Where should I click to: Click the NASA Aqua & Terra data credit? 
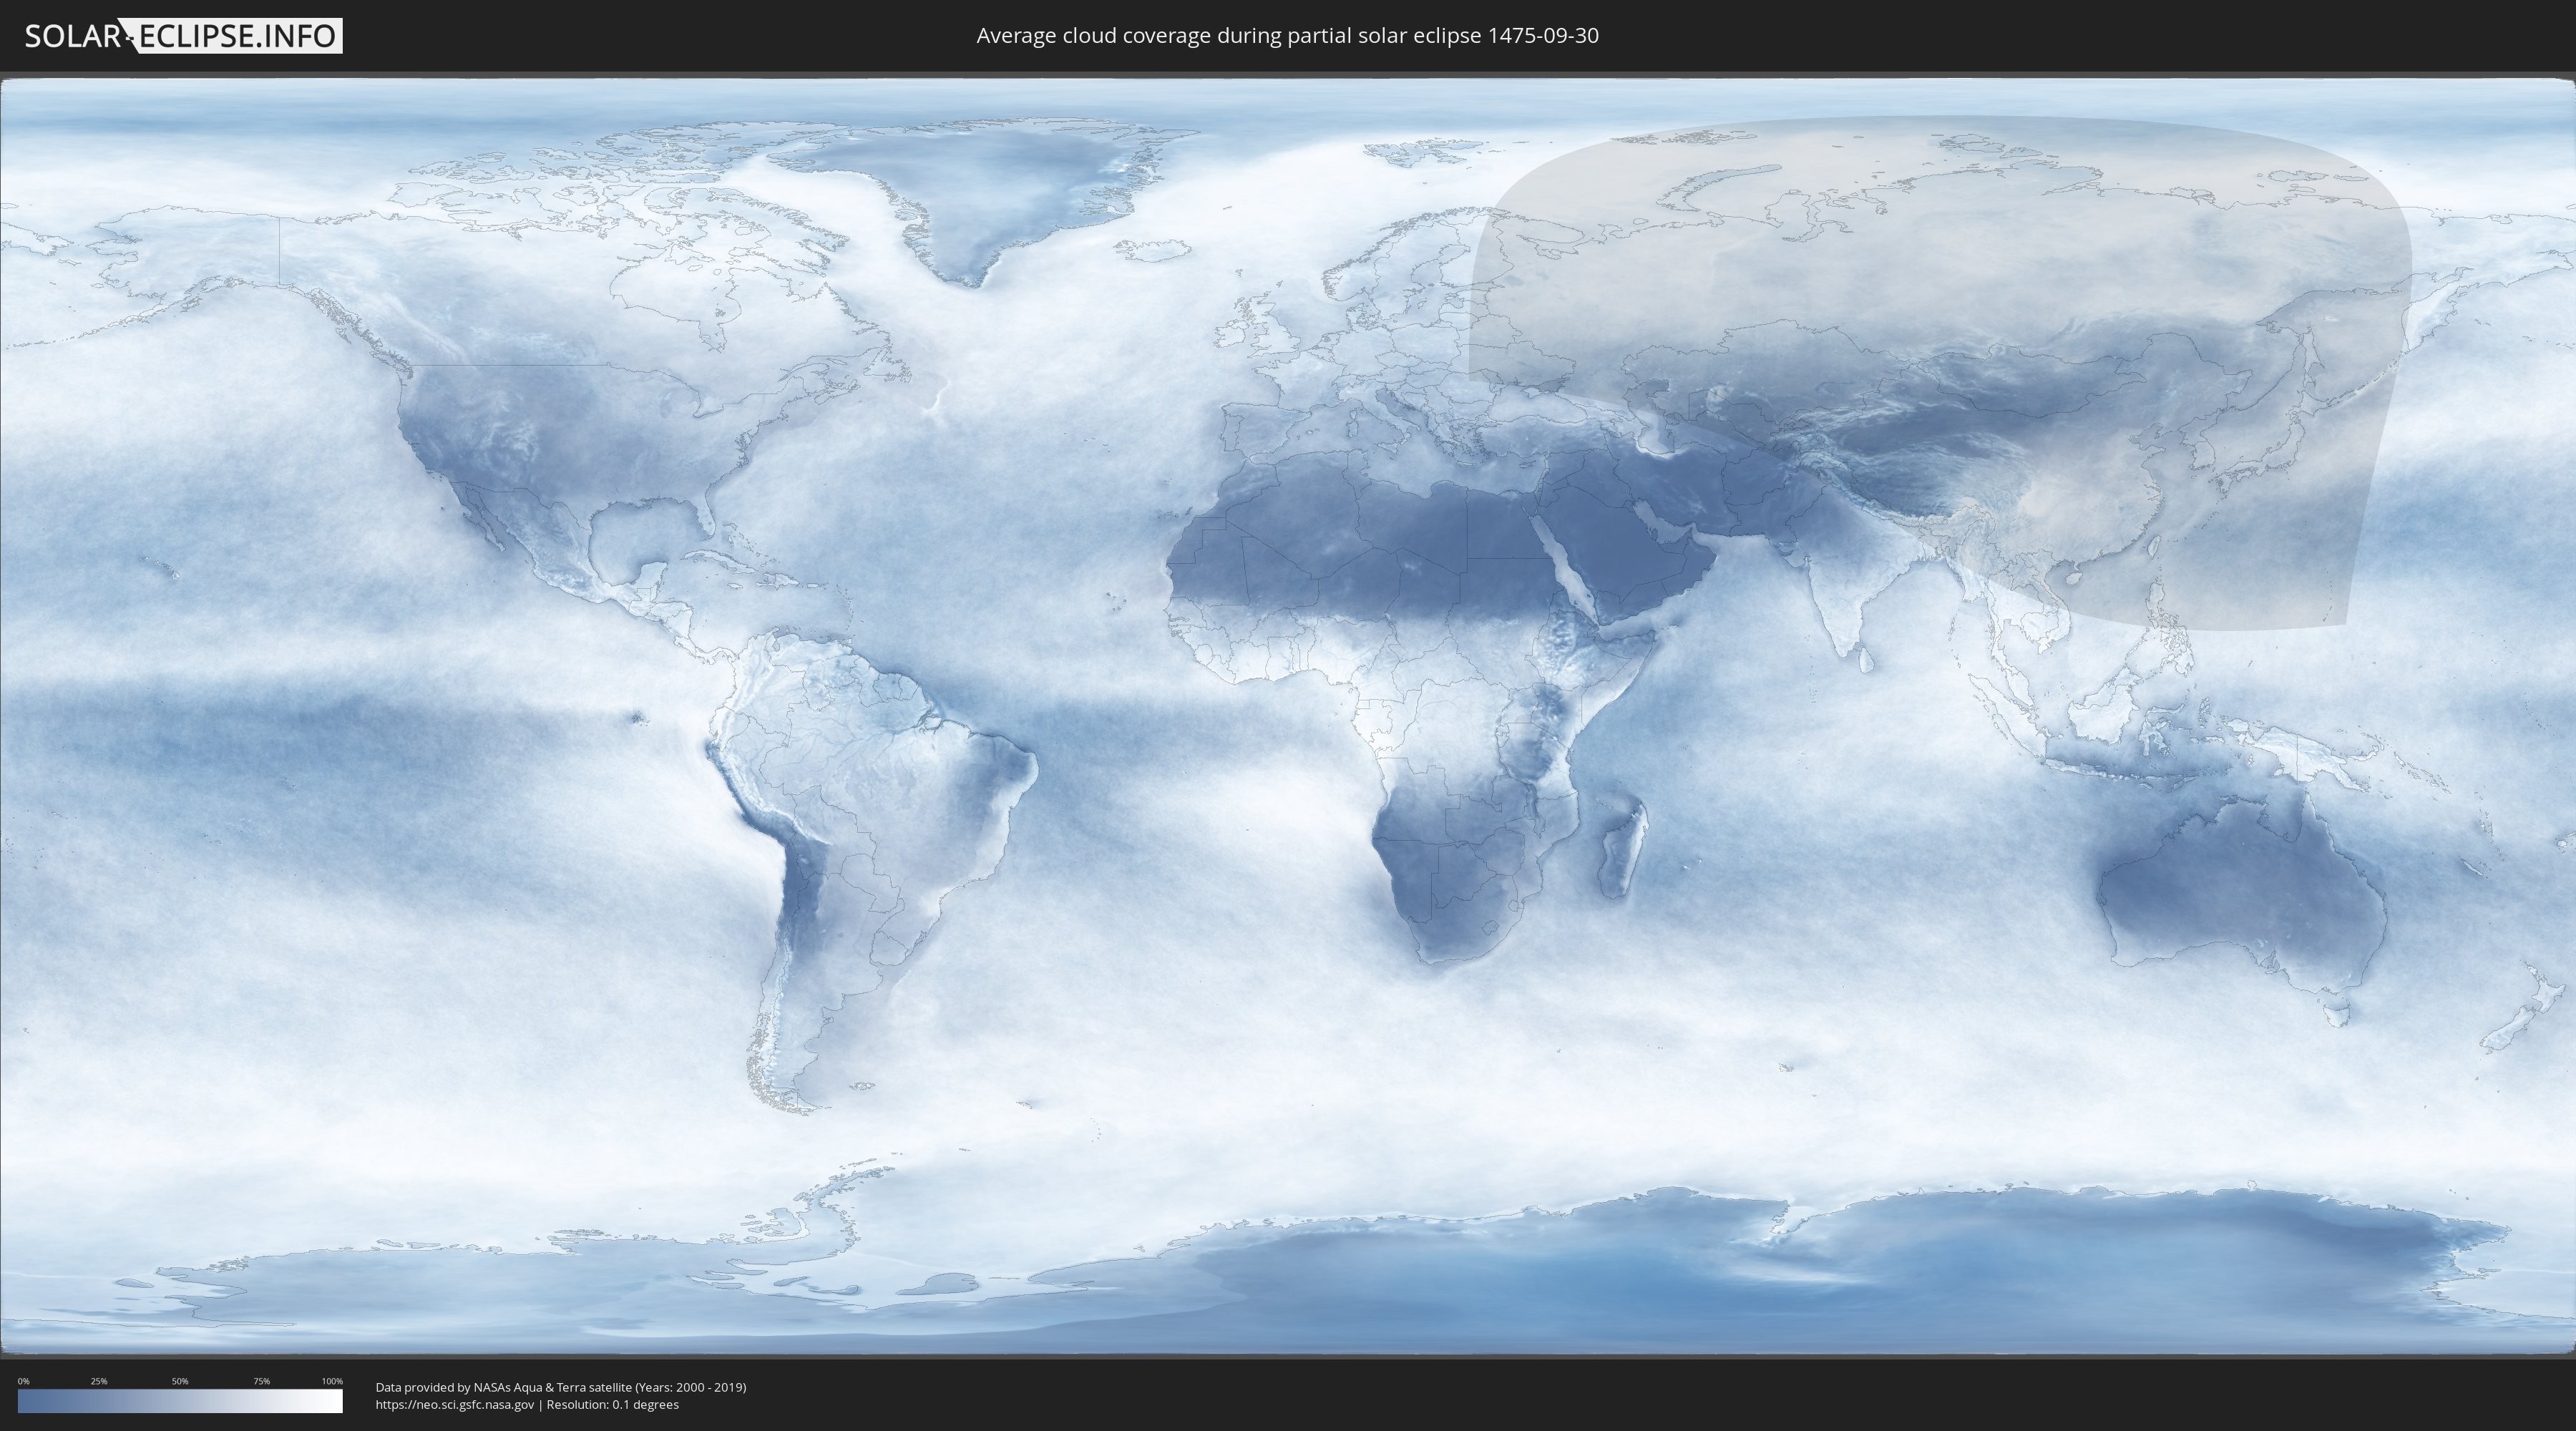[560, 1387]
